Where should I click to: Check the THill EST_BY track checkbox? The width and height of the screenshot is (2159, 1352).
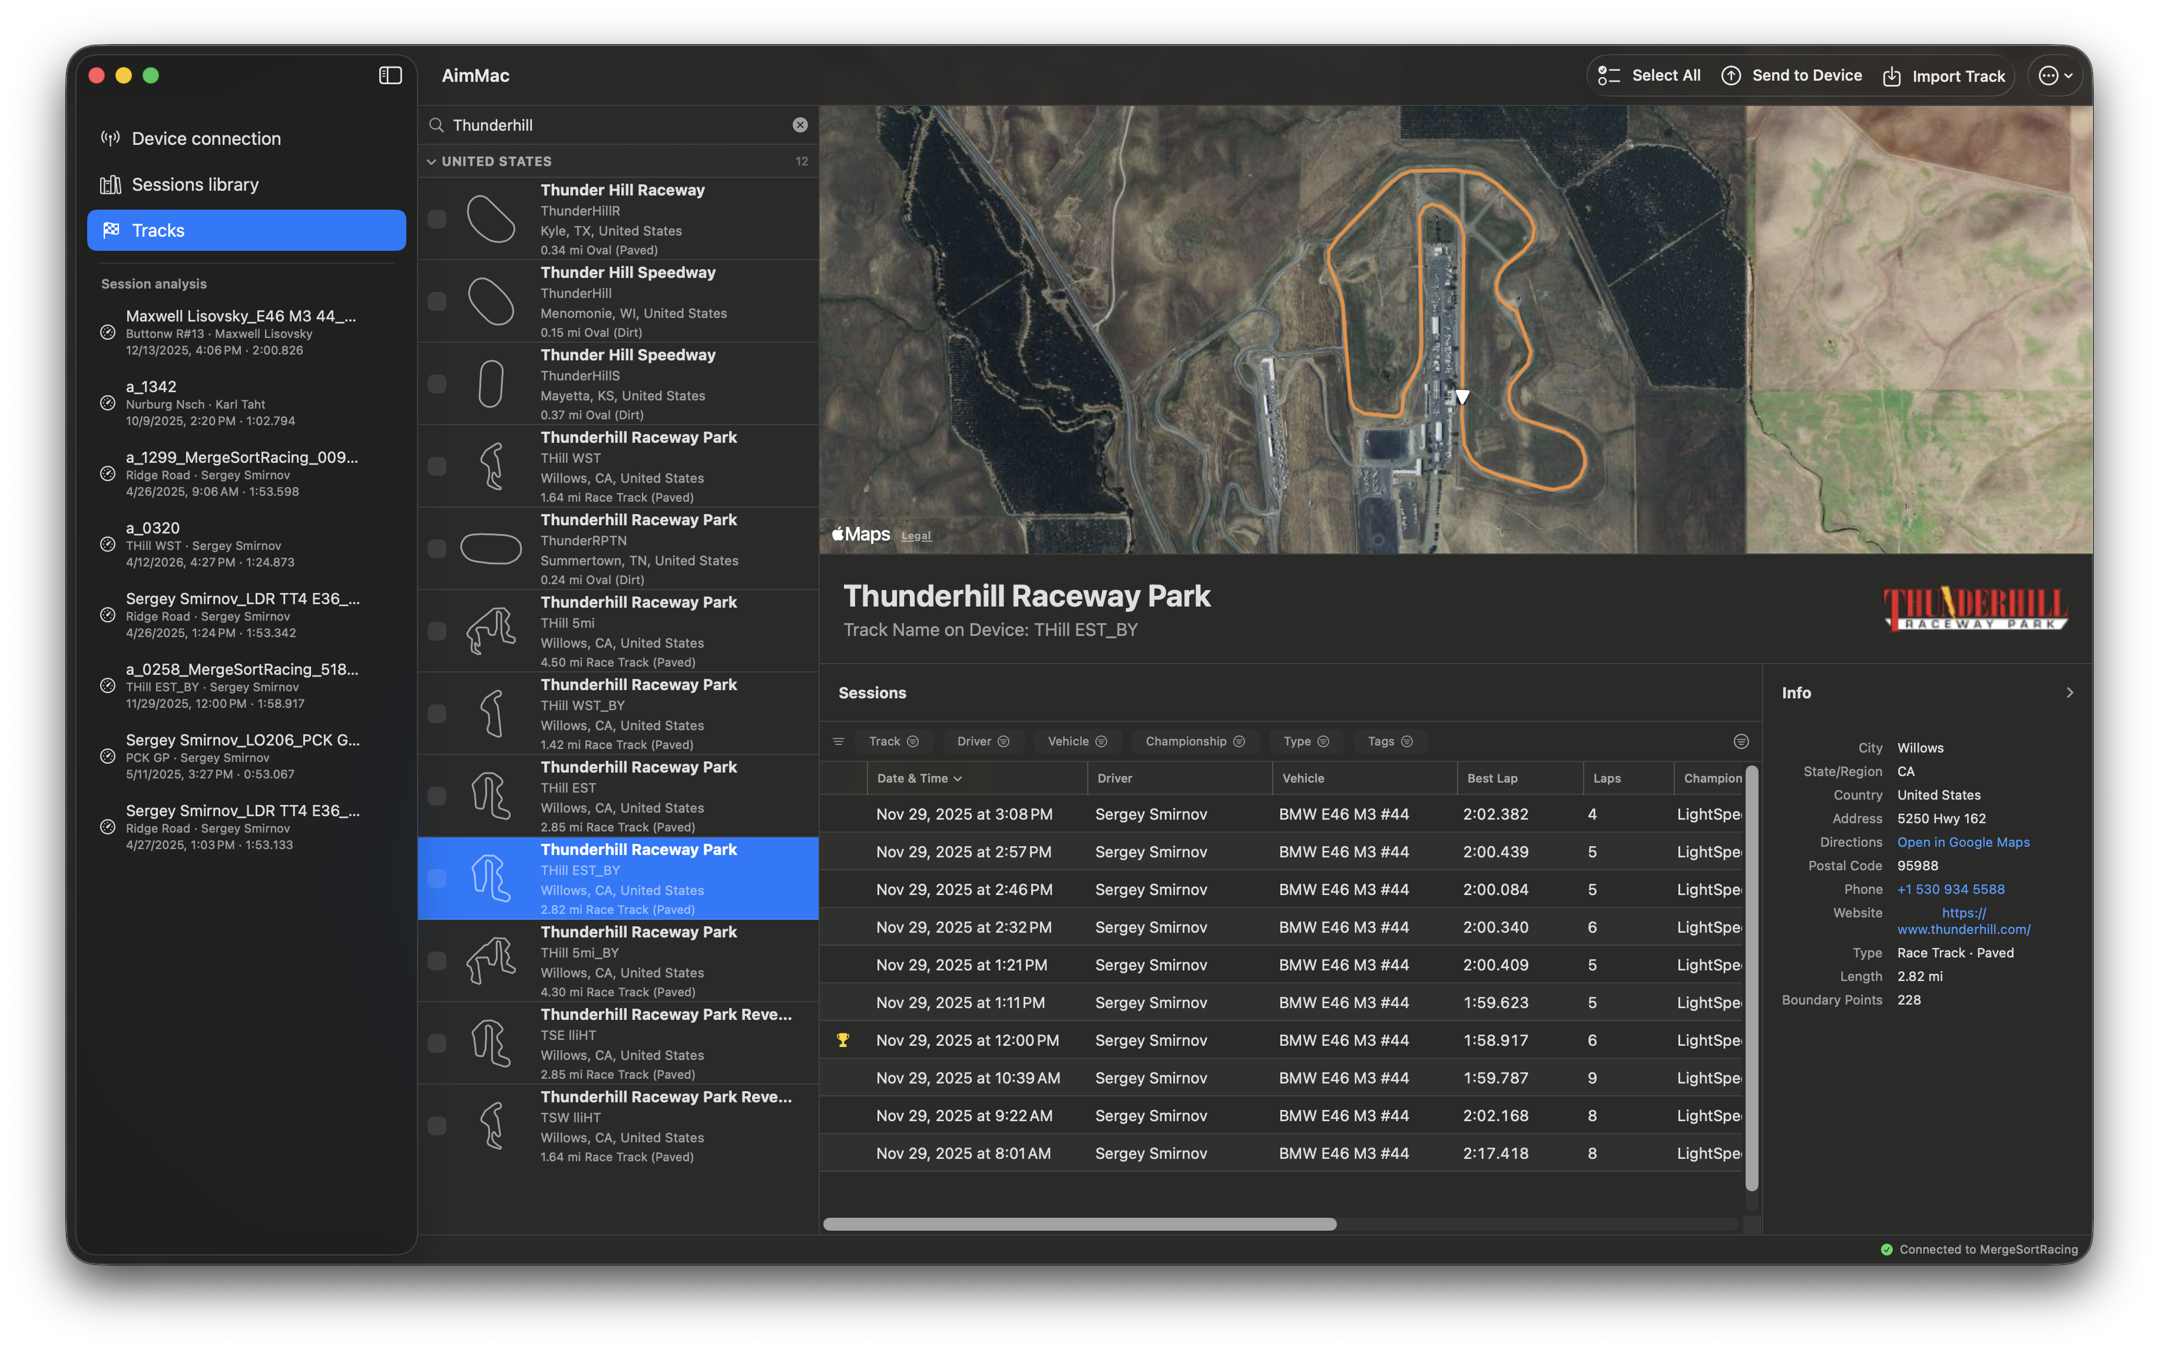click(x=436, y=878)
